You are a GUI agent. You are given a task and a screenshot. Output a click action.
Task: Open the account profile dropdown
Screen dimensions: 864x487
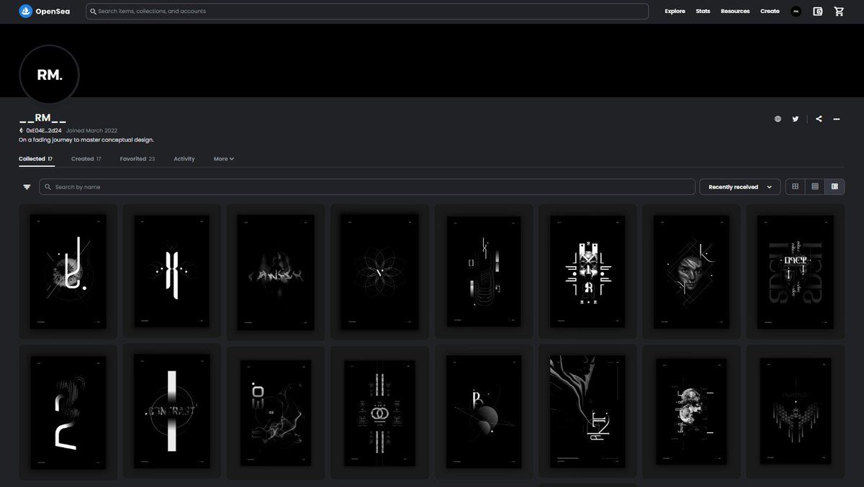pos(795,11)
